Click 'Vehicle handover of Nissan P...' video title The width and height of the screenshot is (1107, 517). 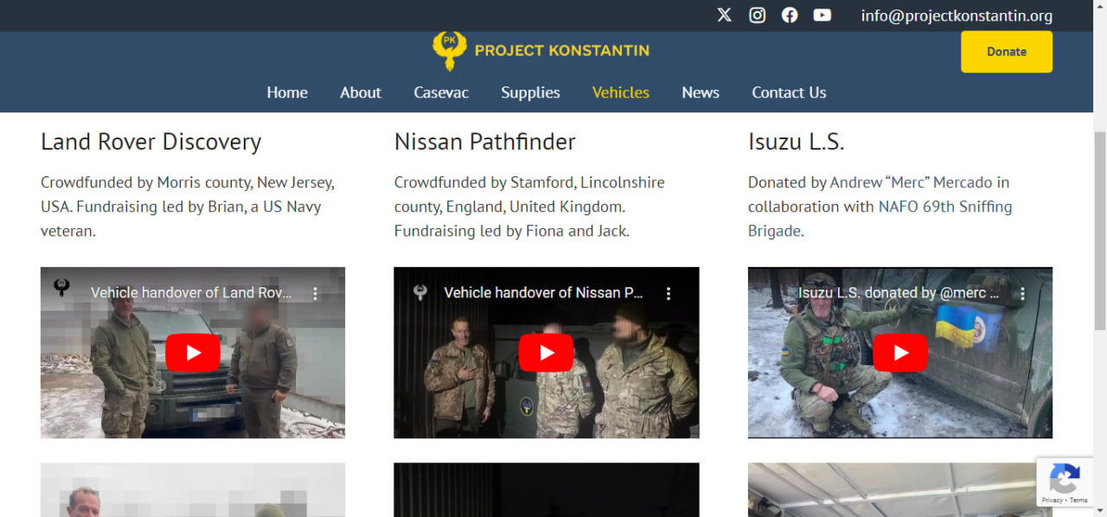[x=544, y=293]
